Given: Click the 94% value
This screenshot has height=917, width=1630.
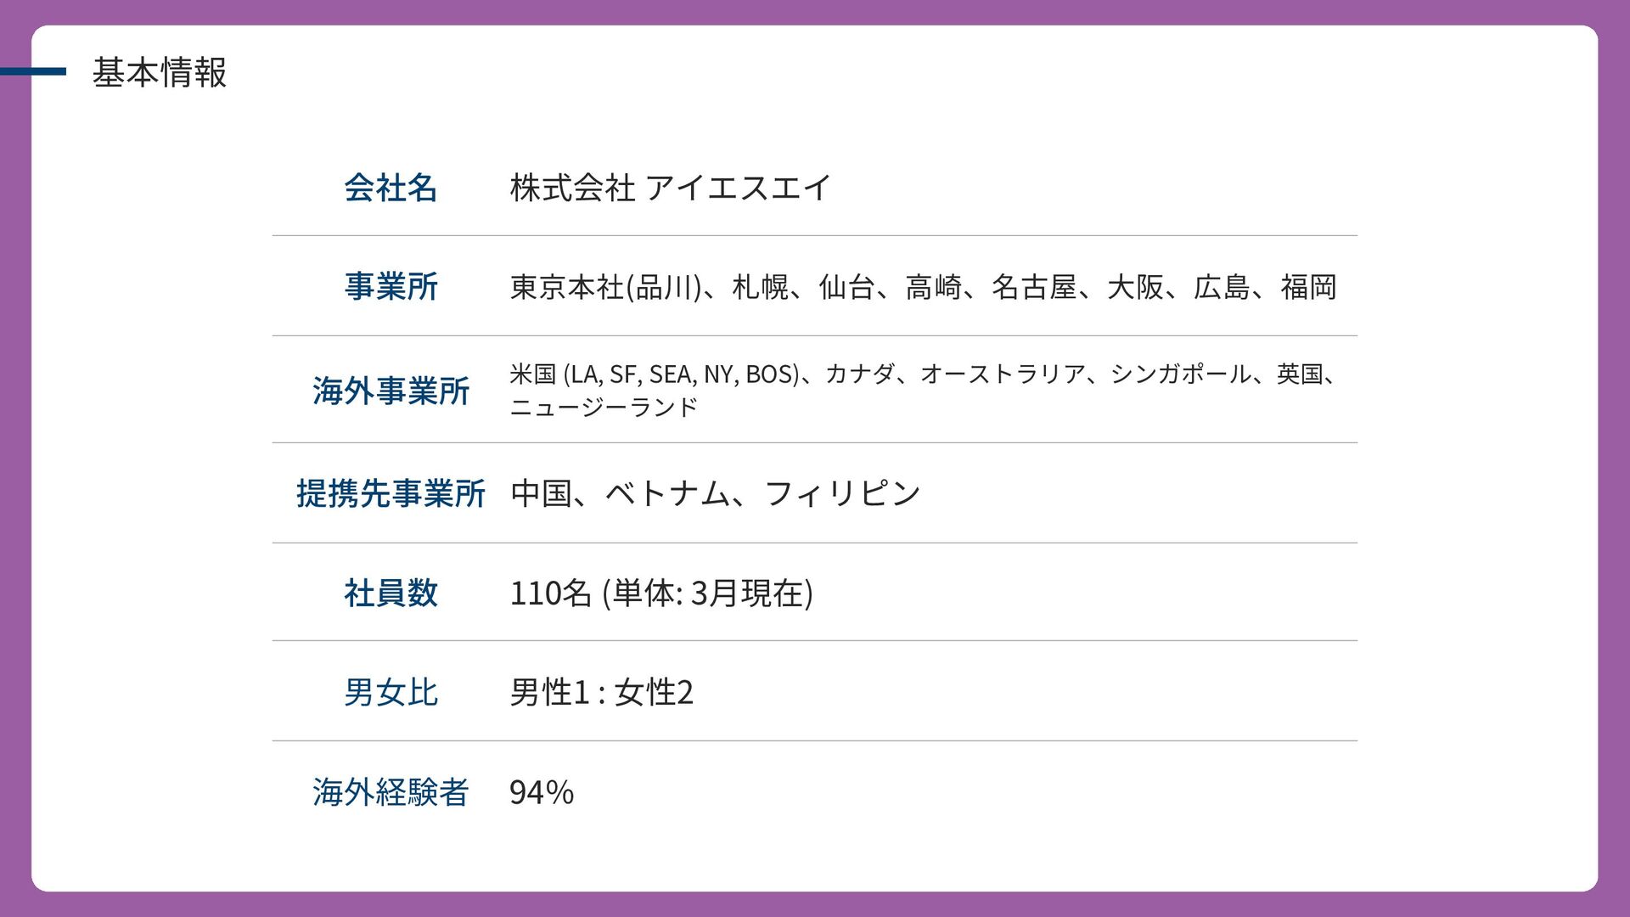Looking at the screenshot, I should (542, 792).
